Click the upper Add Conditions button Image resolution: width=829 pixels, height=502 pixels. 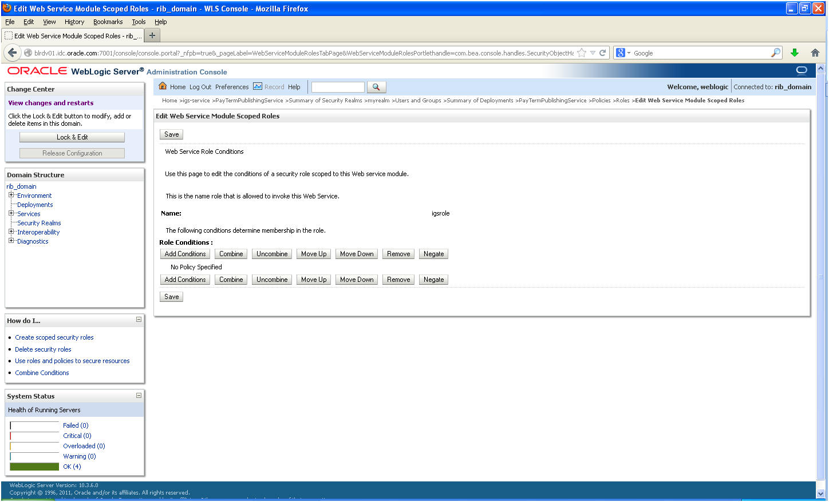pos(185,254)
